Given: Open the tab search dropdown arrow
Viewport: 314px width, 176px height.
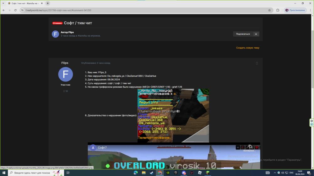Looking at the screenshot, I should click(3, 3).
